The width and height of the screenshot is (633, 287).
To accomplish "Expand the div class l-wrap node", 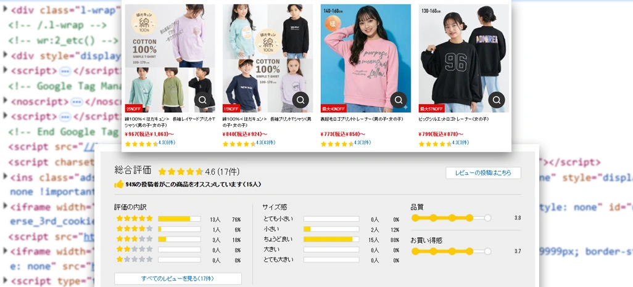I will [x=6, y=10].
